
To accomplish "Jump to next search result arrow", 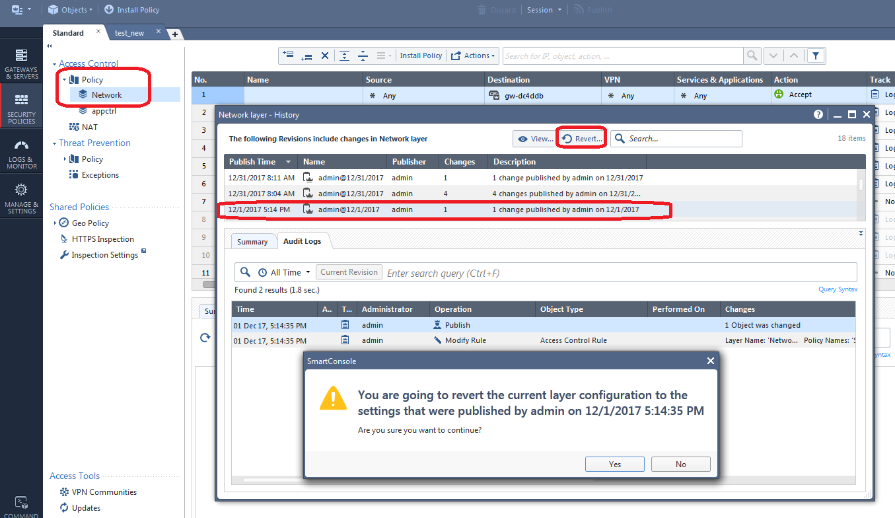I will point(774,55).
